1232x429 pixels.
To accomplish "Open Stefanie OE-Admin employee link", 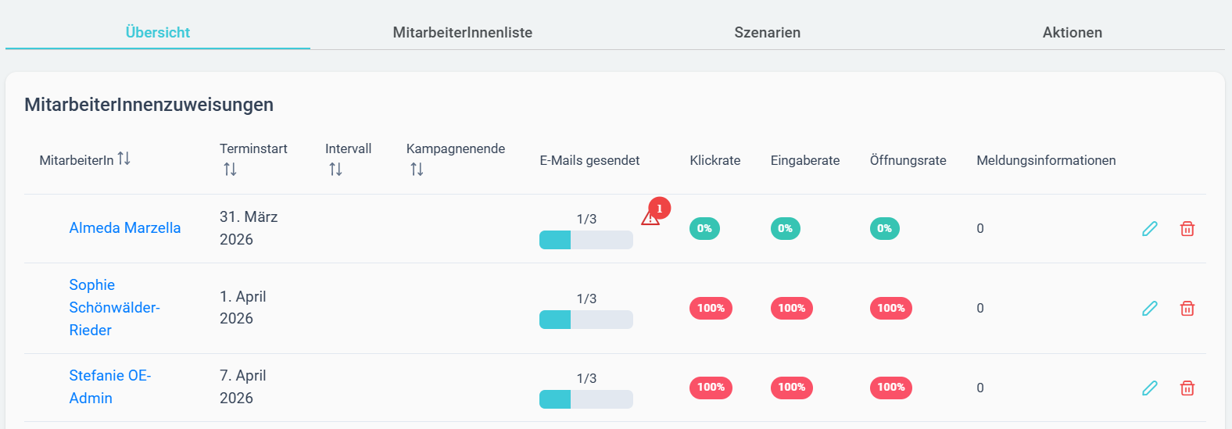I will 110,387.
